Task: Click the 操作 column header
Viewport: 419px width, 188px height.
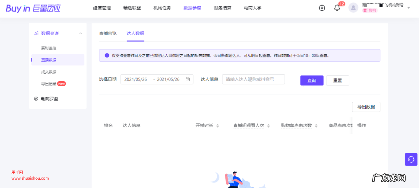Action: 361,126
